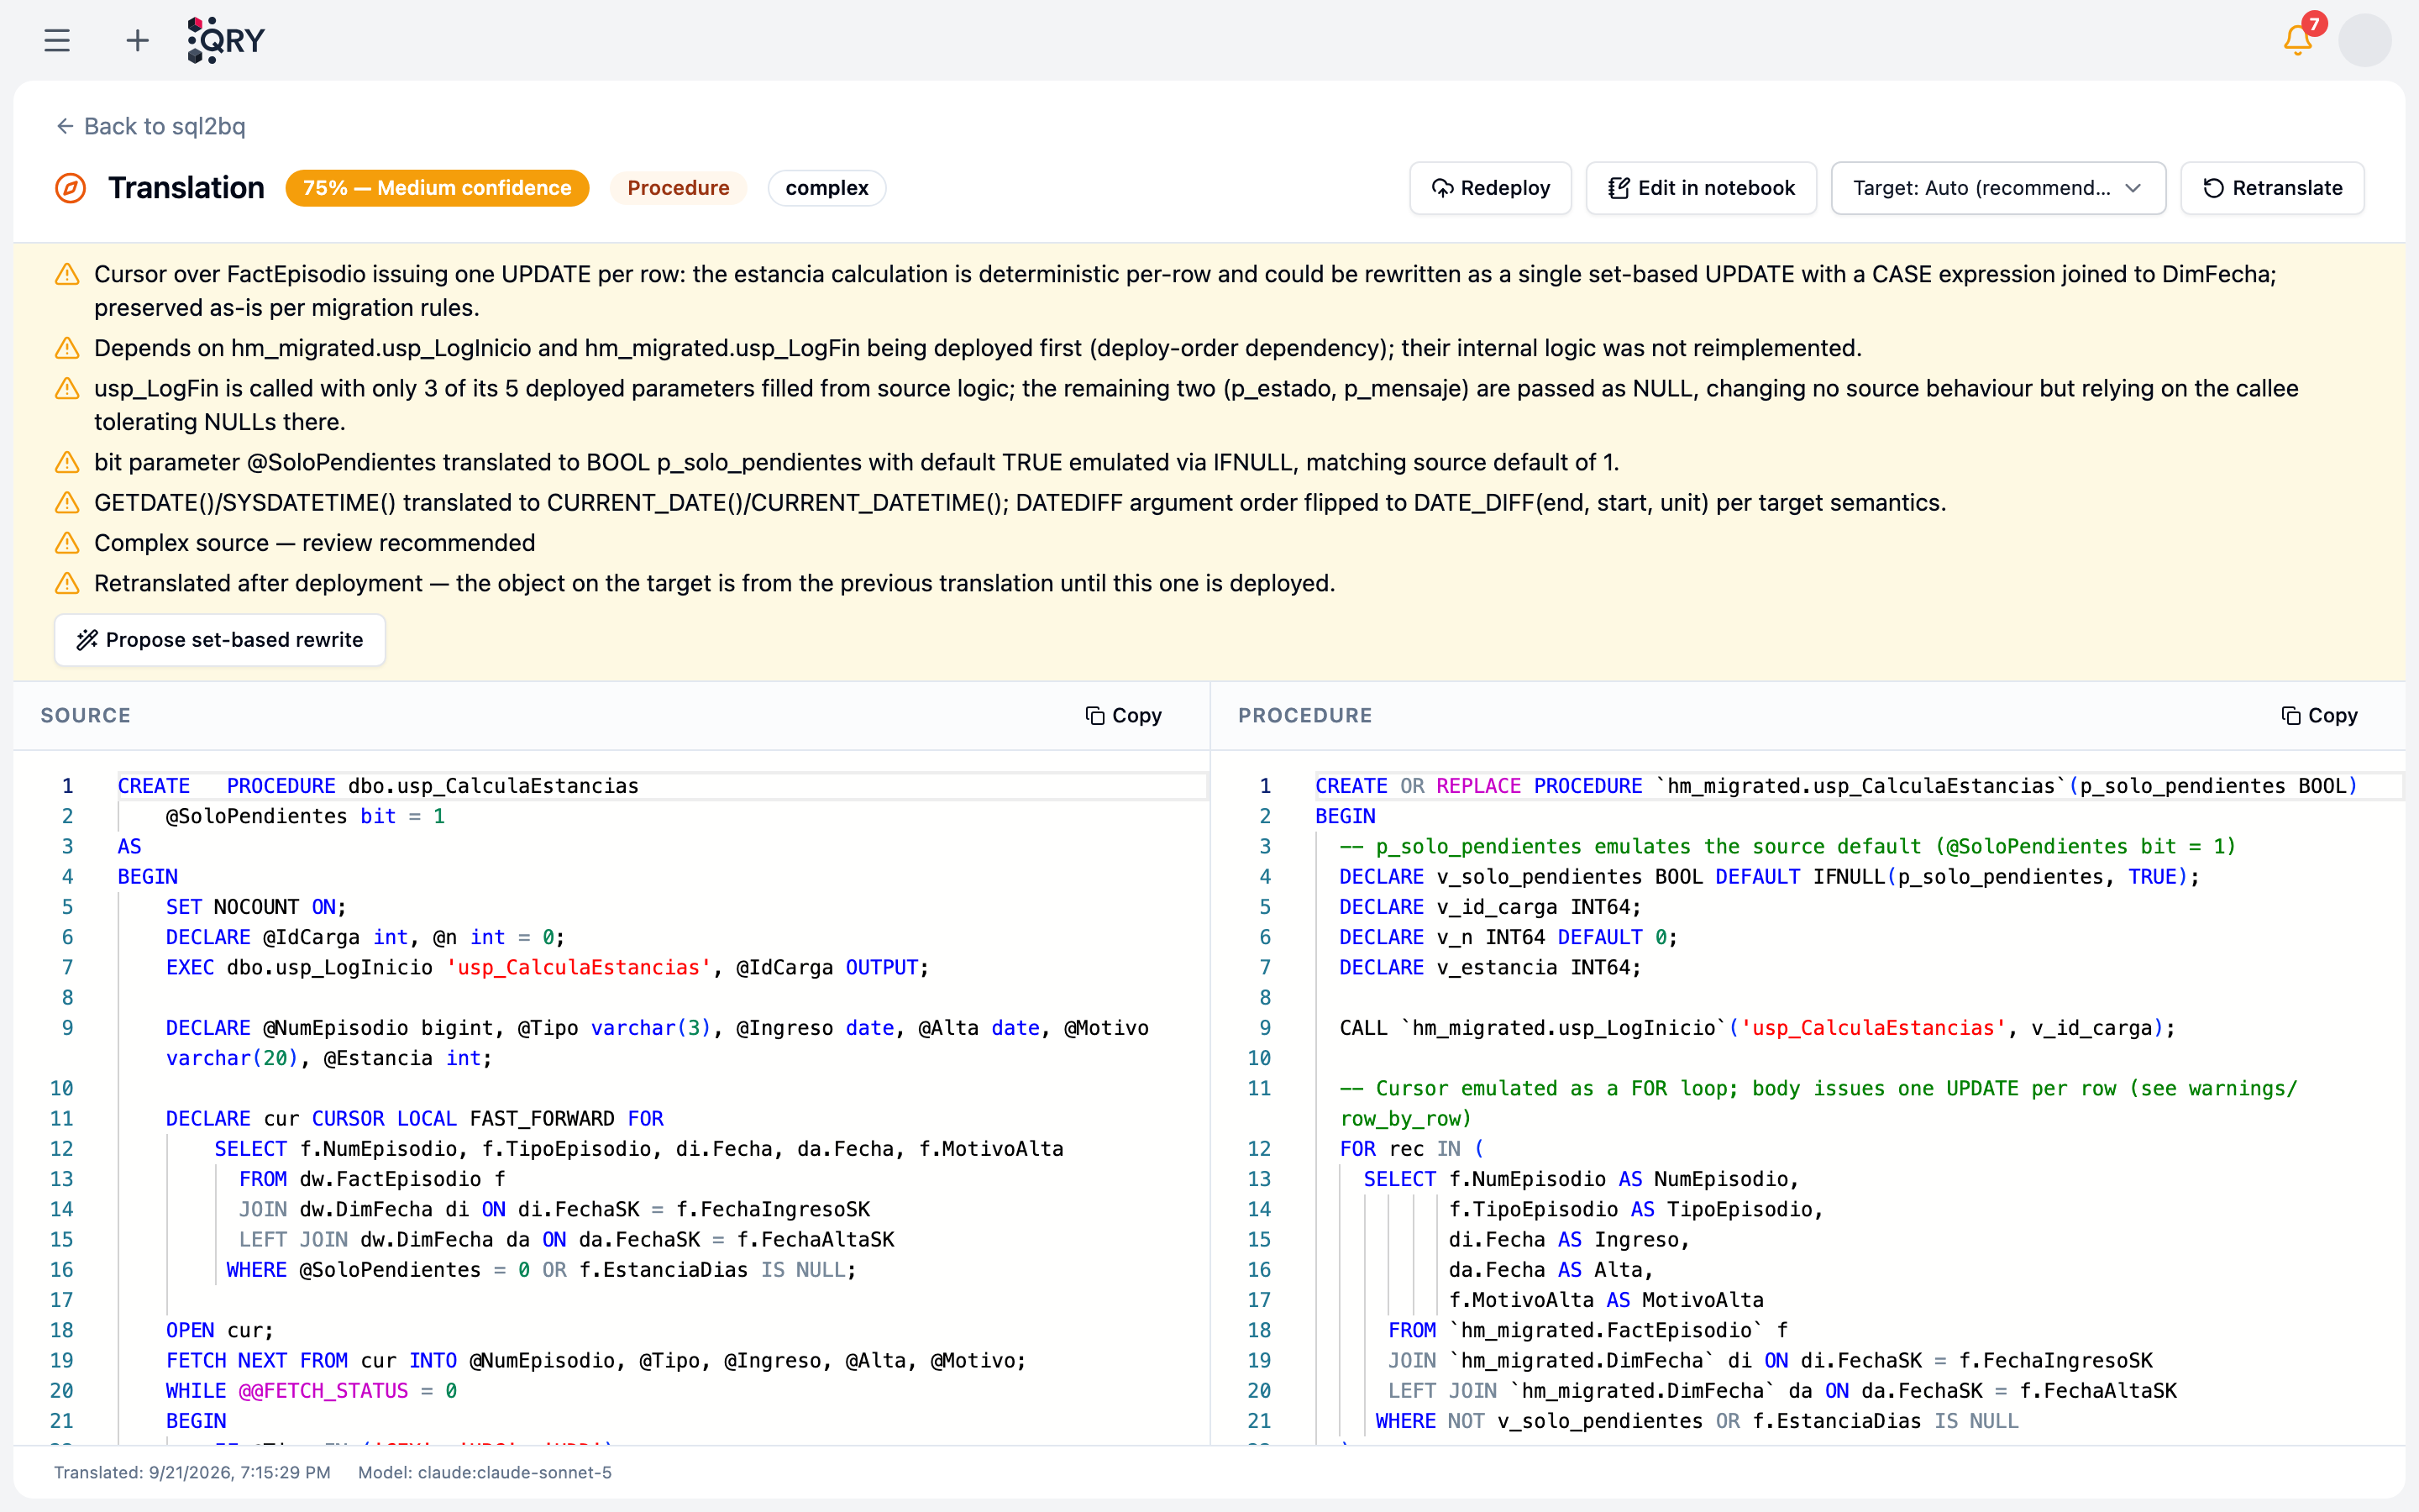The height and width of the screenshot is (1512, 2419).
Task: Click the warning icon beside cursor message
Action: coord(67,274)
